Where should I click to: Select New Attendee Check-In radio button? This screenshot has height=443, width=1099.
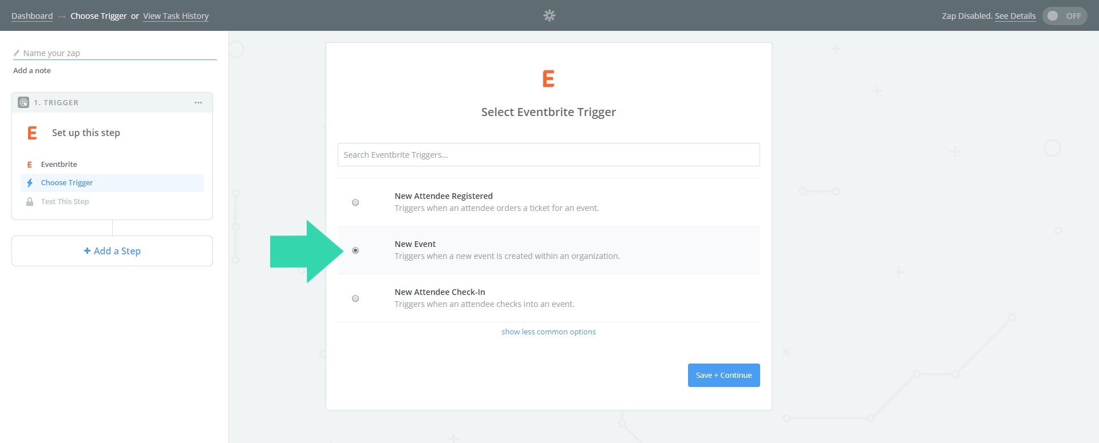[355, 298]
